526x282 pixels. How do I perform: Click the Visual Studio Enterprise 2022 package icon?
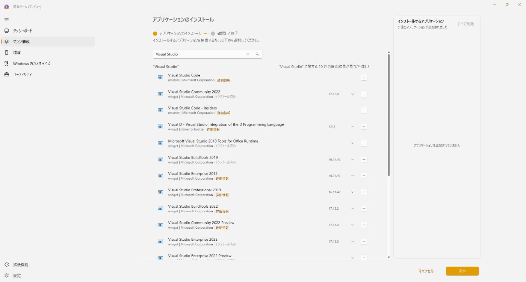coord(160,241)
